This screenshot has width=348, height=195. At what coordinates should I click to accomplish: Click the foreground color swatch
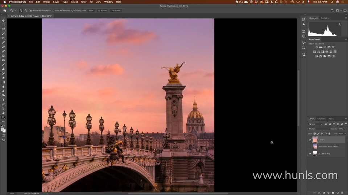(3, 129)
